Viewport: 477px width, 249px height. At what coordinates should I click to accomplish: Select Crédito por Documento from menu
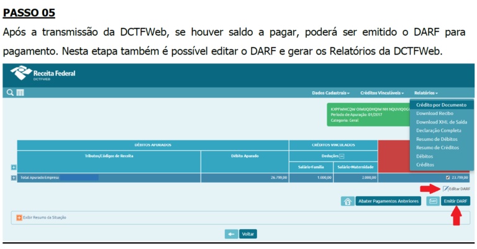tap(441, 105)
